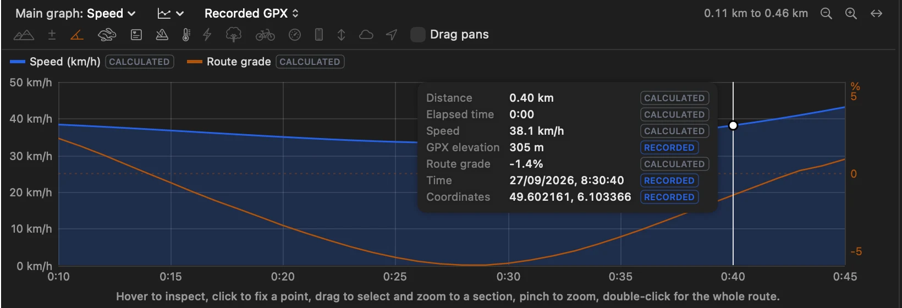Open the Recorded GPX source selector
This screenshot has height=308, width=902.
(252, 14)
